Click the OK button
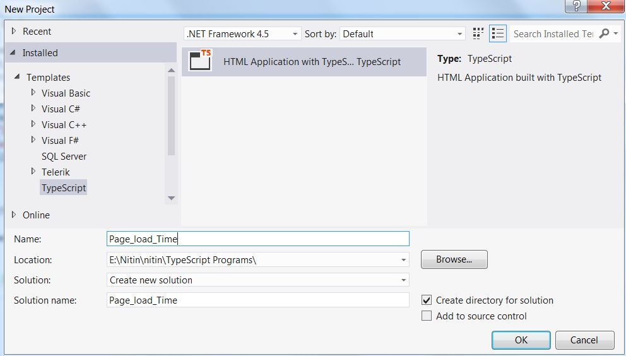The image size is (626, 356). pyautogui.click(x=521, y=340)
